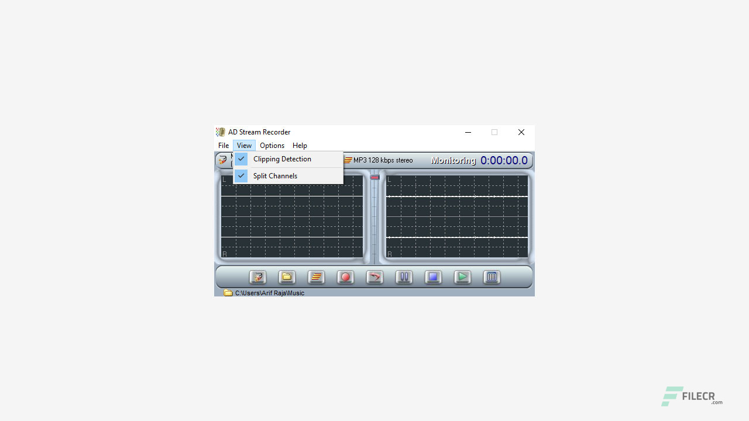This screenshot has height=421, width=749.
Task: Start recording with the red Record button
Action: pyautogui.click(x=345, y=277)
